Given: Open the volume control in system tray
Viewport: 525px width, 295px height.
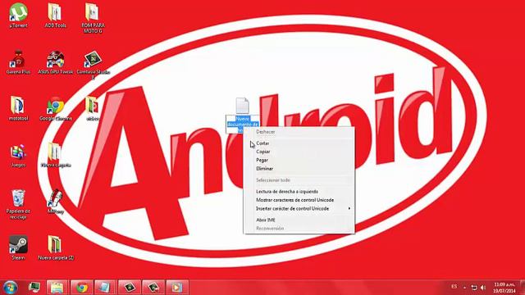Looking at the screenshot, I should coord(483,288).
